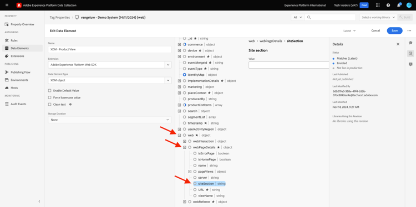
Task: Go to Property Overview
Action: coord(22,24)
